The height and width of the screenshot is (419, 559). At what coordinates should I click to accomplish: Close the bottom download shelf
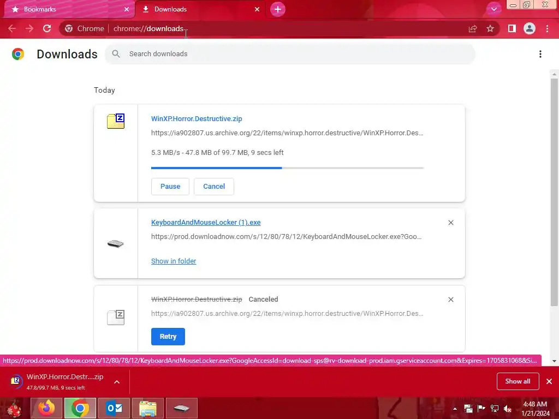pyautogui.click(x=549, y=381)
